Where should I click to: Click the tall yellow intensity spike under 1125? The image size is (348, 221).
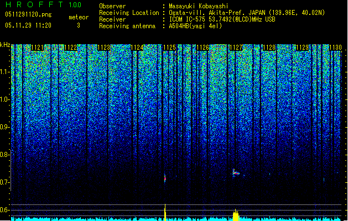(165, 212)
